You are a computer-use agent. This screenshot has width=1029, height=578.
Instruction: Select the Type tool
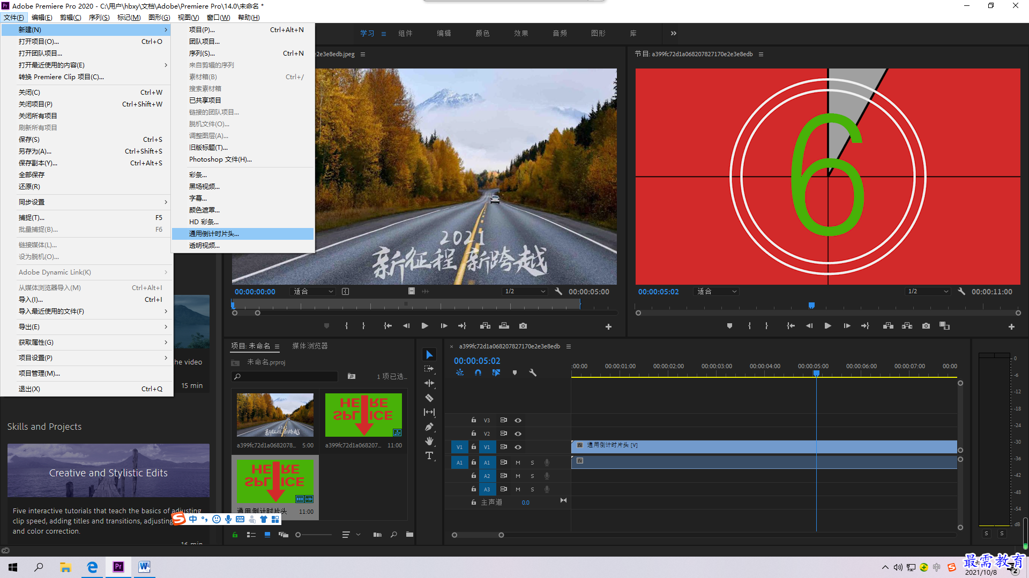pos(429,455)
